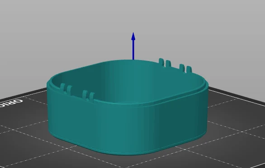Click the blue Z-axis arrow tip
This screenshot has width=265, height=168.
pos(133,36)
